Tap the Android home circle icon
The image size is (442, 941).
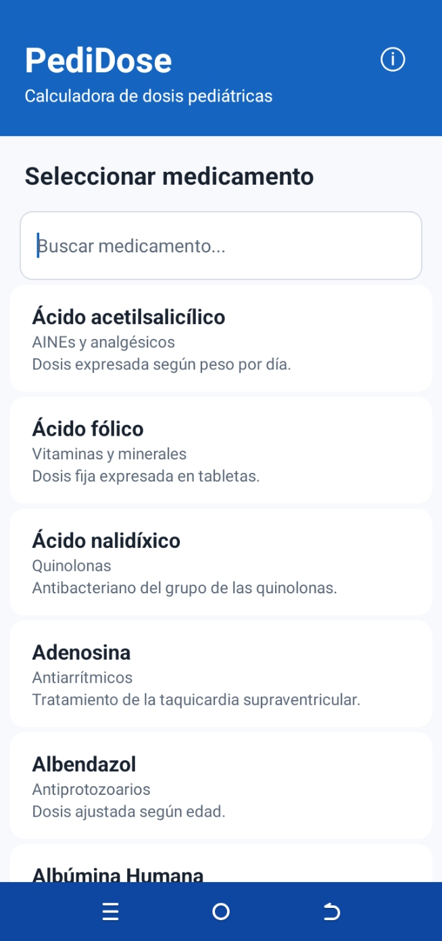pyautogui.click(x=221, y=912)
